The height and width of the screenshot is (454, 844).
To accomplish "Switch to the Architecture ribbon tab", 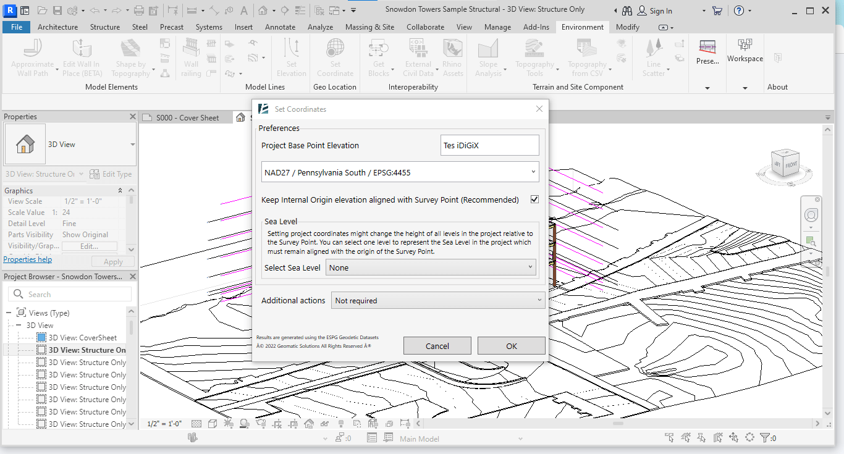I will (58, 27).
